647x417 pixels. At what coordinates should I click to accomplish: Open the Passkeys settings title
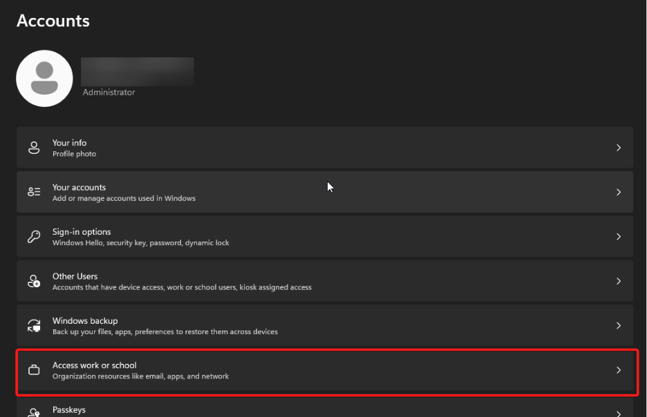[x=69, y=410]
